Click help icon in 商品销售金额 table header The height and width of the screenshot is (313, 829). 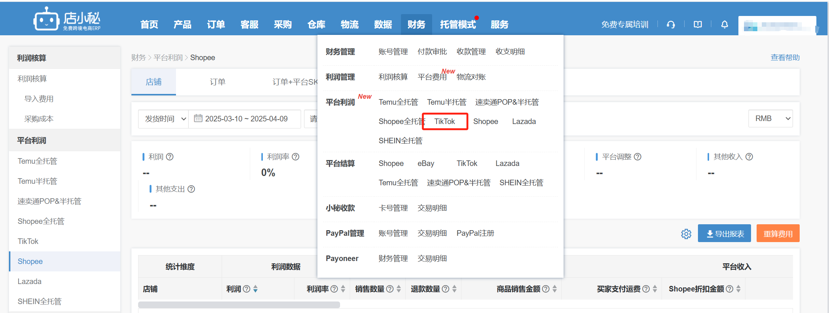[546, 289]
